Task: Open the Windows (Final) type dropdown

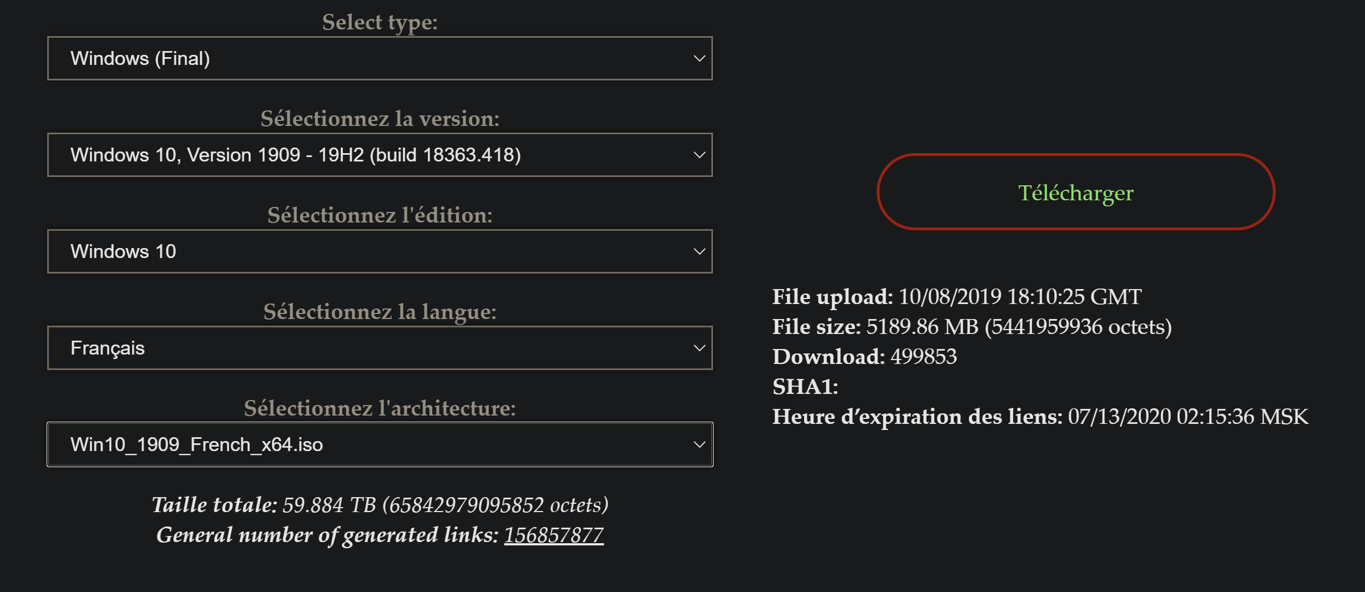Action: point(380,58)
